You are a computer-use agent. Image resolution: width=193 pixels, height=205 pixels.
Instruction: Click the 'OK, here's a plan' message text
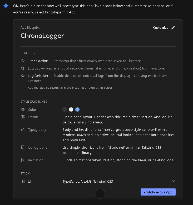(93, 9)
